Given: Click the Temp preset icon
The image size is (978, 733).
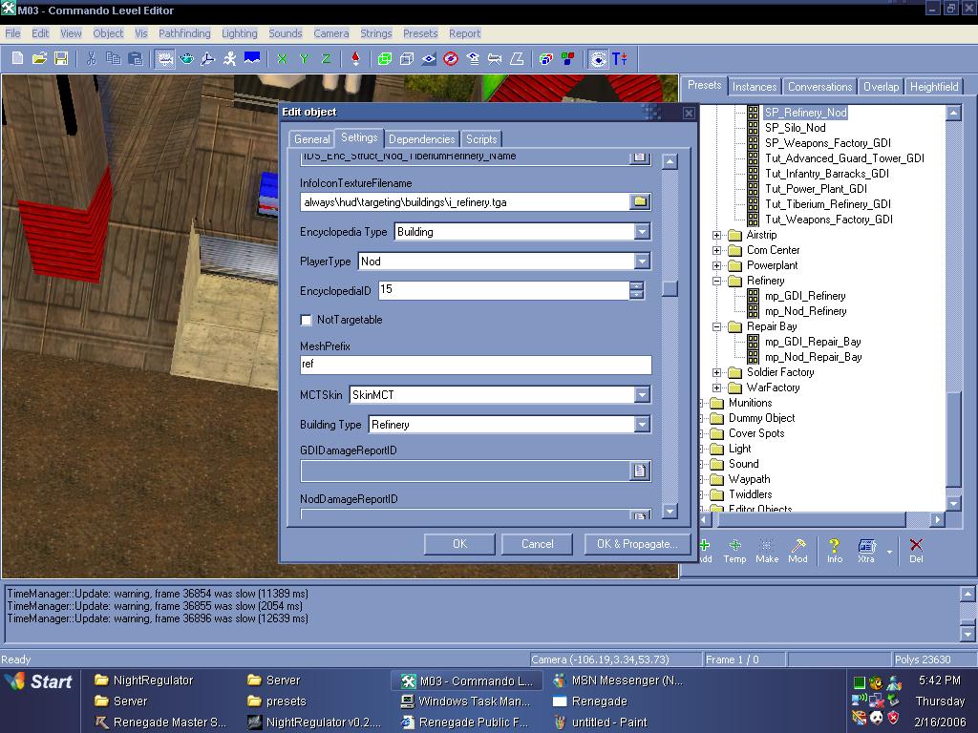Looking at the screenshot, I should pyautogui.click(x=734, y=551).
